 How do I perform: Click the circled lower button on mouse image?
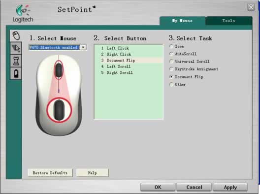tap(59, 110)
